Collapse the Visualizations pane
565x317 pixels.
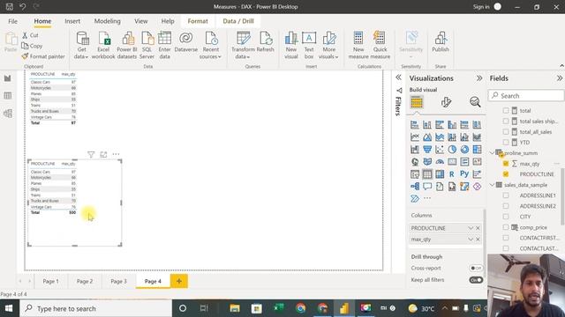tap(479, 78)
